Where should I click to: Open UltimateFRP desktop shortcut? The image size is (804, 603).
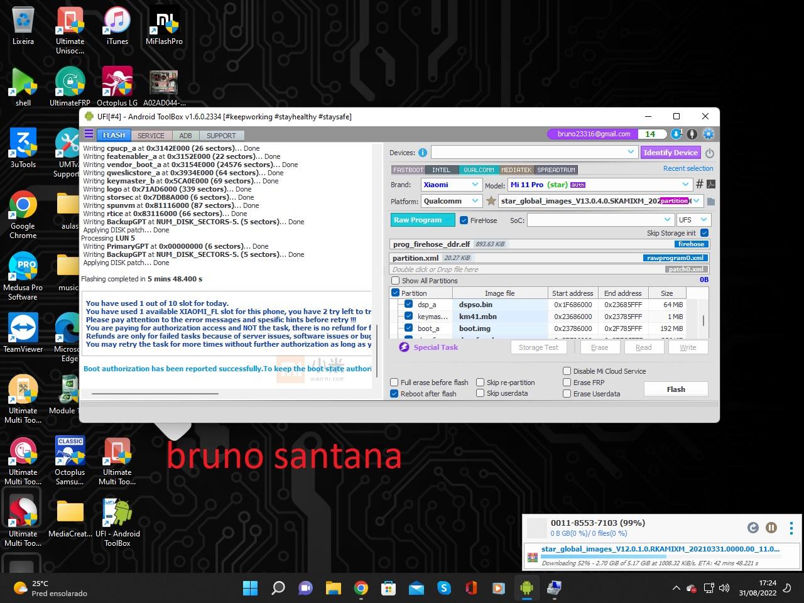(70, 87)
